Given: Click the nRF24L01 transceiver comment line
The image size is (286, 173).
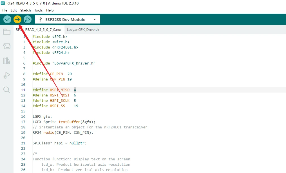Looking at the screenshot, I should click(x=90, y=127).
